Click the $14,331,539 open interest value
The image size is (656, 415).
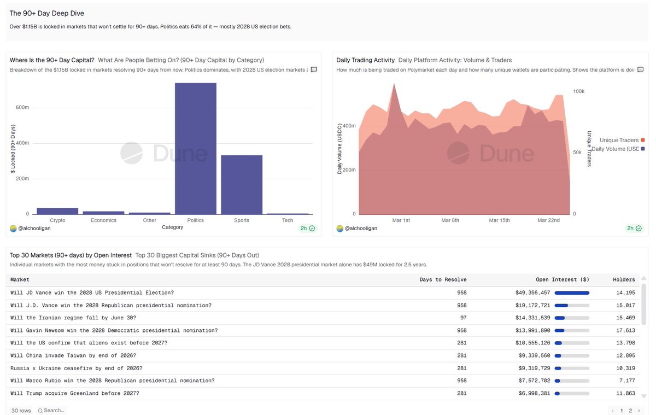[x=532, y=318]
